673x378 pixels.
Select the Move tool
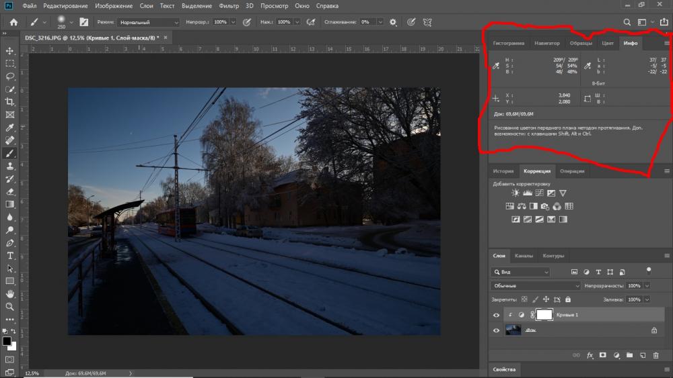tap(9, 51)
